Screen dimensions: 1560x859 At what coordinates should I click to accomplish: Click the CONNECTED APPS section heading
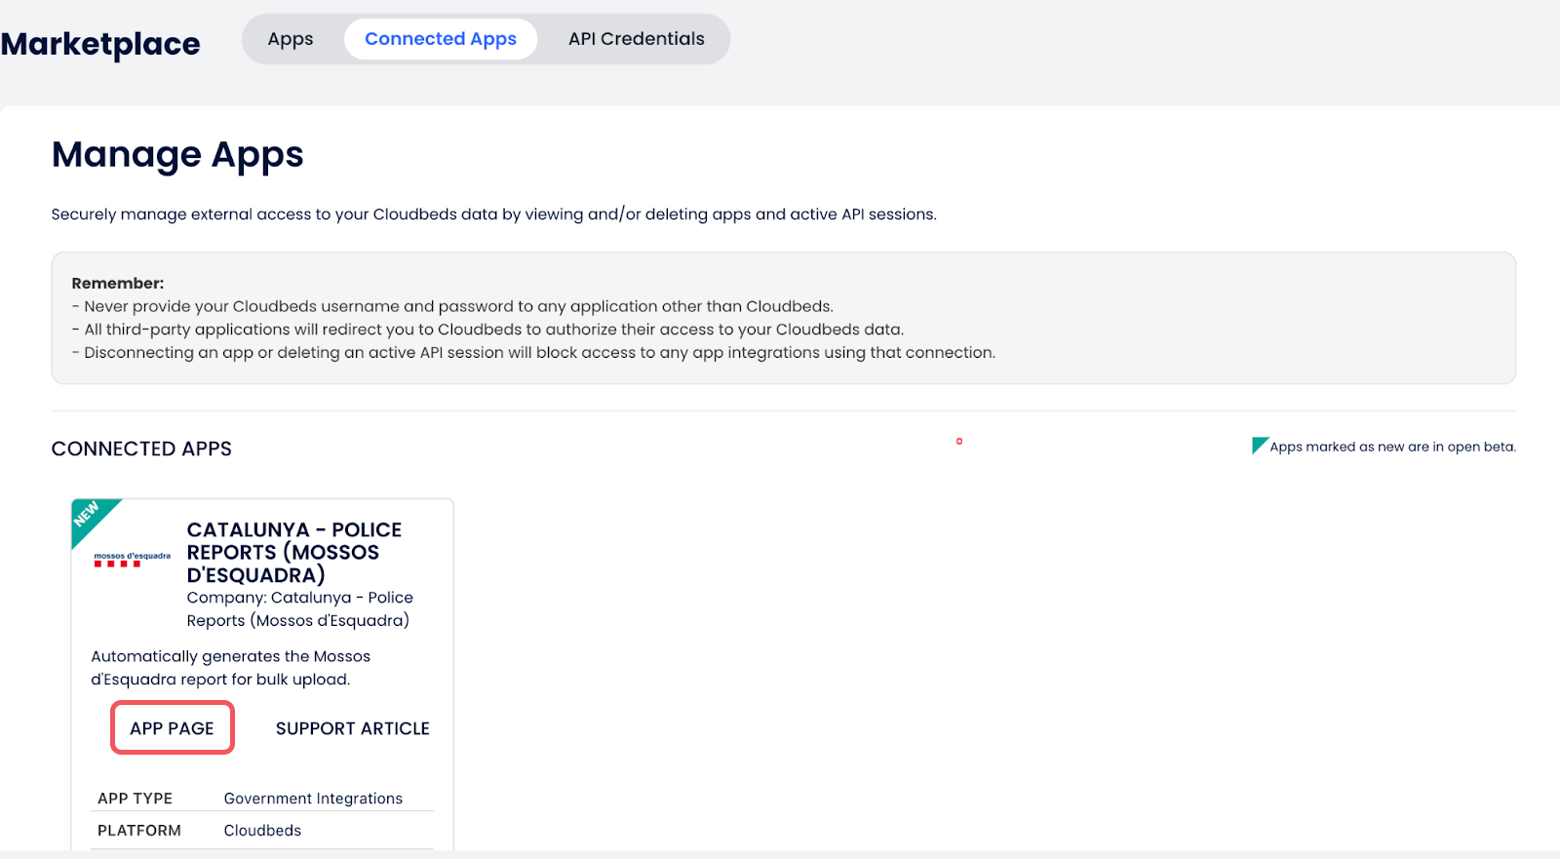(x=141, y=449)
